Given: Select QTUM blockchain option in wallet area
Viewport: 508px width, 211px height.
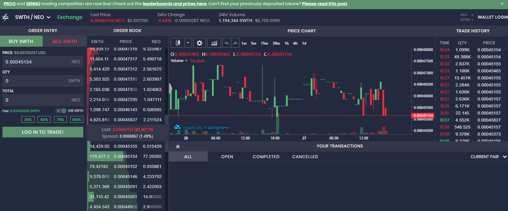Looking at the screenshot, I should pos(467,20).
